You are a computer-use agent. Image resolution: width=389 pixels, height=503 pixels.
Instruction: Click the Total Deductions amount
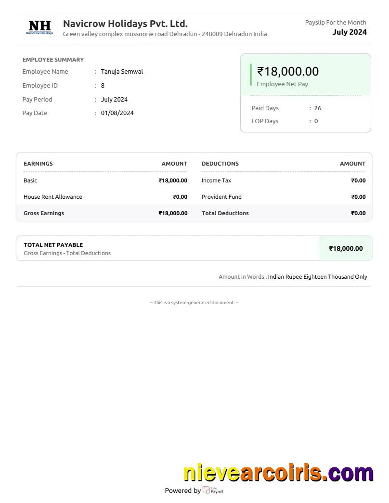pos(358,213)
